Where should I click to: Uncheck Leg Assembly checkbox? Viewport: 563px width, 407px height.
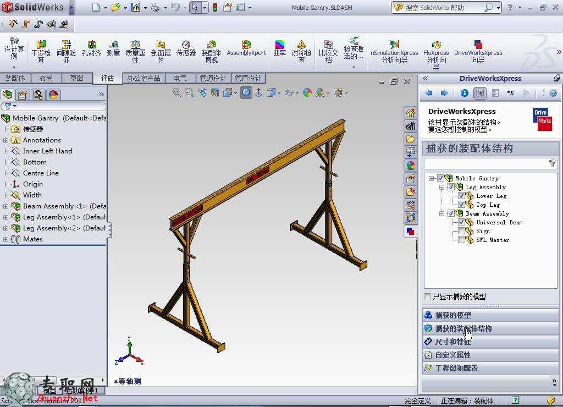[x=451, y=187]
